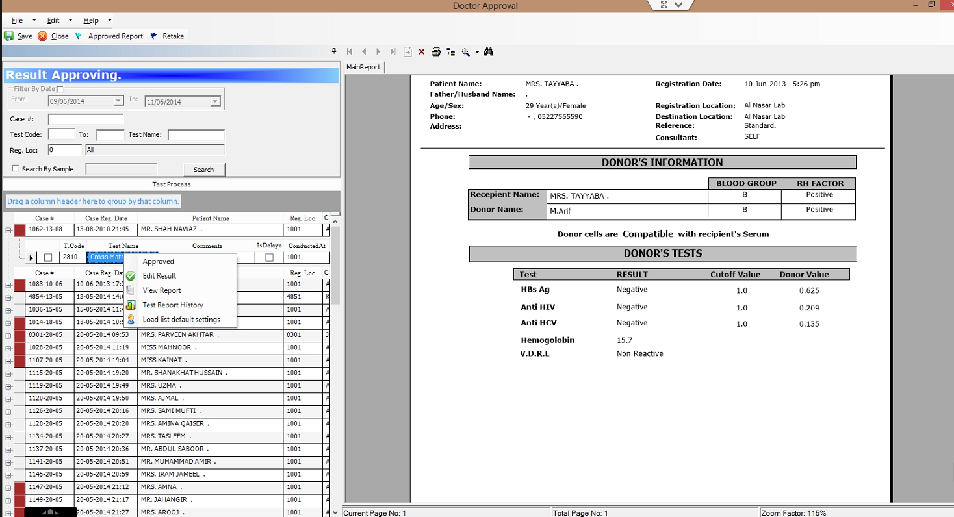Switch to the MainReport tab
The height and width of the screenshot is (517, 954).
point(365,66)
